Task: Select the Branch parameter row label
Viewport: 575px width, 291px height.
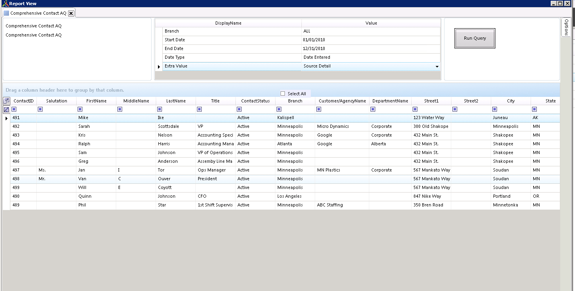Action: pyautogui.click(x=232, y=31)
